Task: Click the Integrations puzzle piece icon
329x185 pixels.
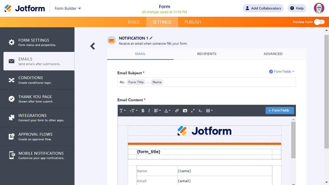Action: pos(12,118)
